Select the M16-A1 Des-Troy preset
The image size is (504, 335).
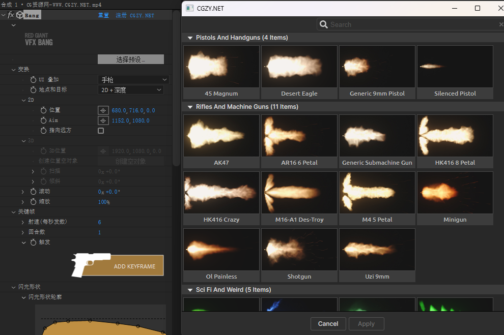[299, 198]
